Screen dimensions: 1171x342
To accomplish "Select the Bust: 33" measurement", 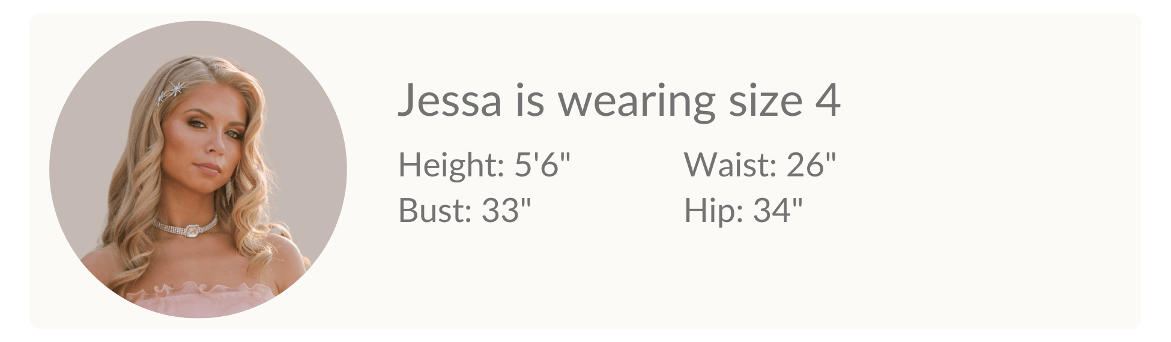I will (x=465, y=210).
